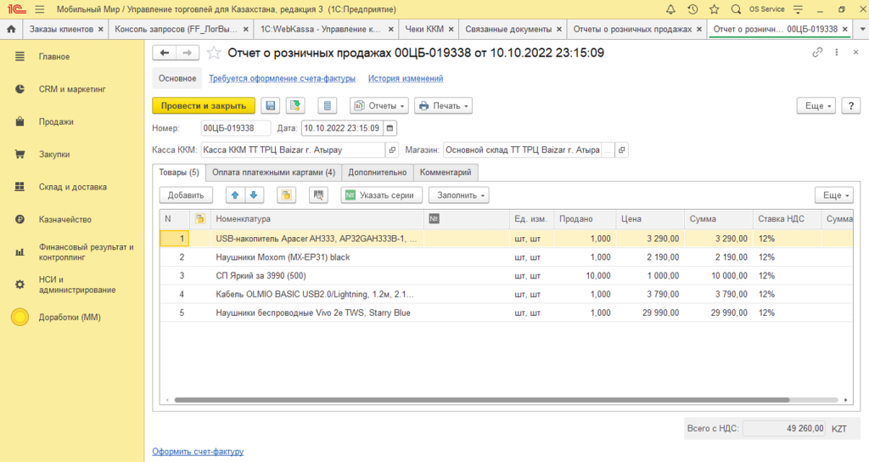Image resolution: width=869 pixels, height=462 pixels.
Task: Click Провести и закрыть button
Action: (204, 105)
